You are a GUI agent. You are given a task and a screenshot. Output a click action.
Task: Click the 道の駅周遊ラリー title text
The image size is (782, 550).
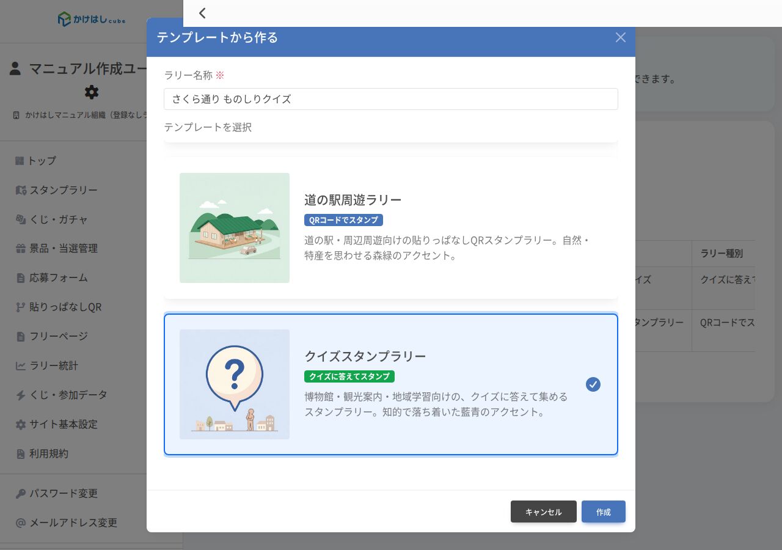click(353, 200)
